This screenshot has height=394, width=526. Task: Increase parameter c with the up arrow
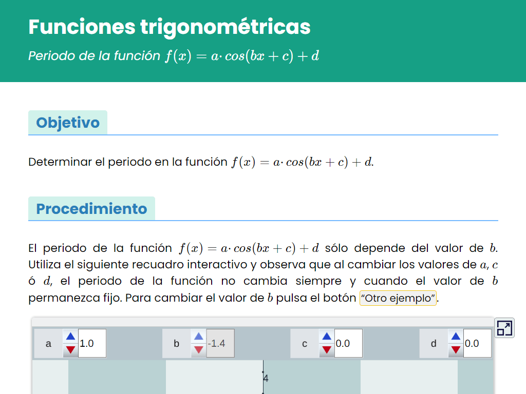tap(327, 337)
